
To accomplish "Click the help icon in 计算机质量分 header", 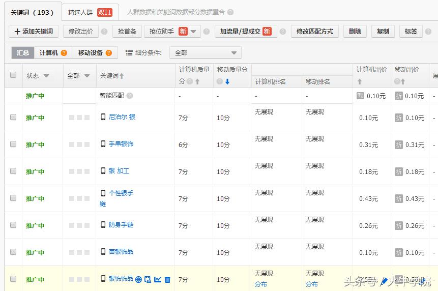I will pyautogui.click(x=190, y=81).
